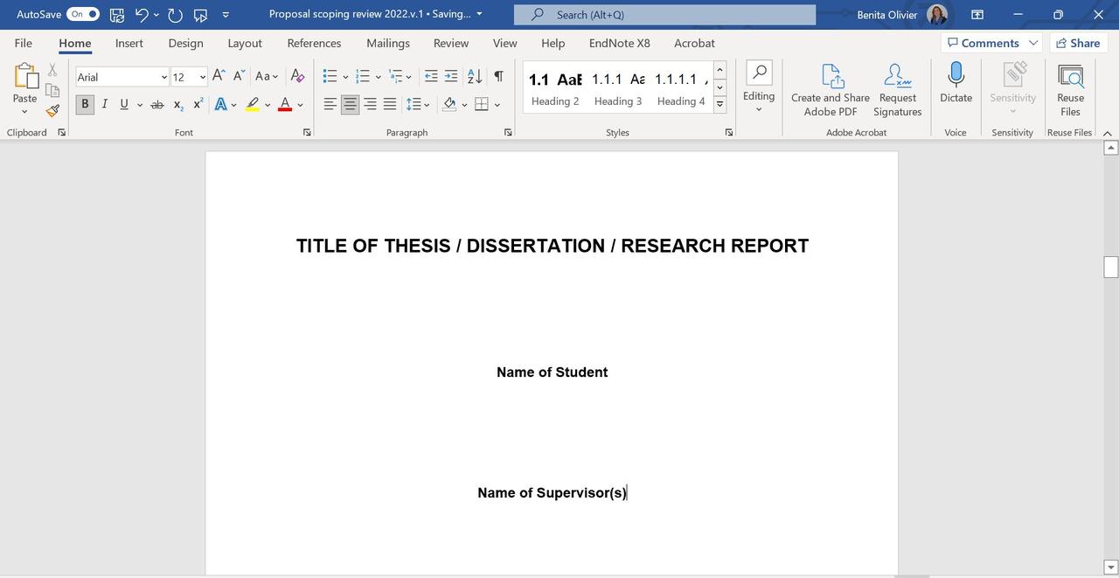Clear all formatting from text
The image size is (1119, 578).
296,76
